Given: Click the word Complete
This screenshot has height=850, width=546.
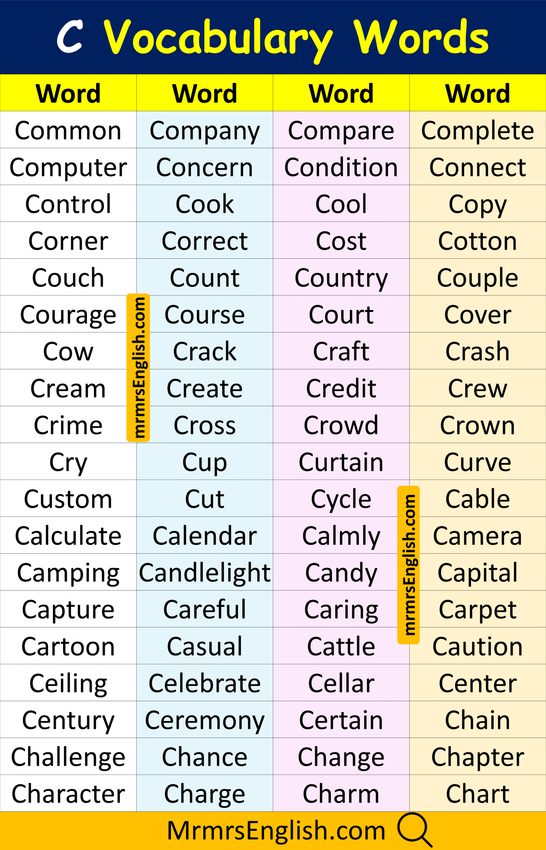Looking at the screenshot, I should pyautogui.click(x=477, y=130).
